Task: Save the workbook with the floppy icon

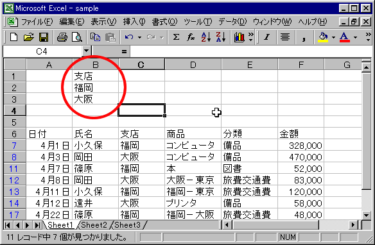Action: (44, 37)
